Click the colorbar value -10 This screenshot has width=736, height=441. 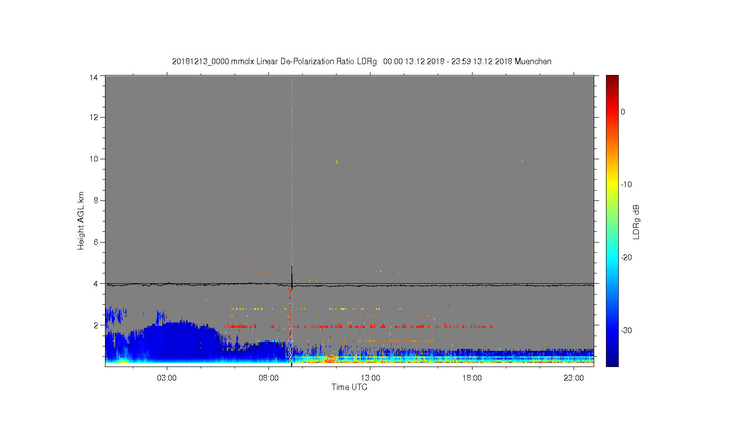pyautogui.click(x=626, y=185)
